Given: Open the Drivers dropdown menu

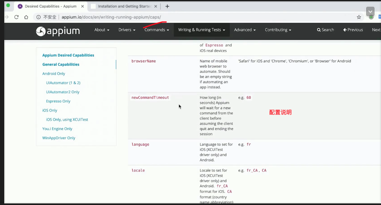Looking at the screenshot, I should pyautogui.click(x=127, y=30).
